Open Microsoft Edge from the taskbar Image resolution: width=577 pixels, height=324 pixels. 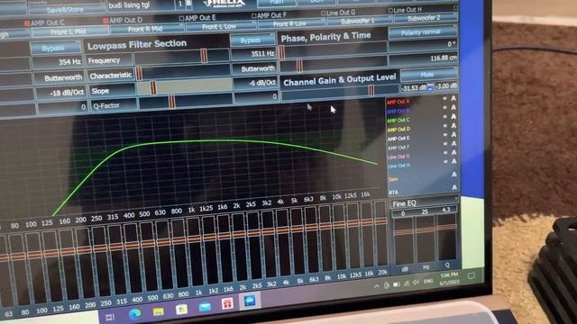coord(134,314)
